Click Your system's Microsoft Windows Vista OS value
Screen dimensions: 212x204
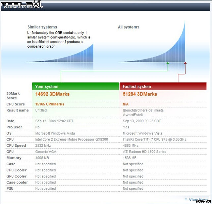click(x=55, y=133)
